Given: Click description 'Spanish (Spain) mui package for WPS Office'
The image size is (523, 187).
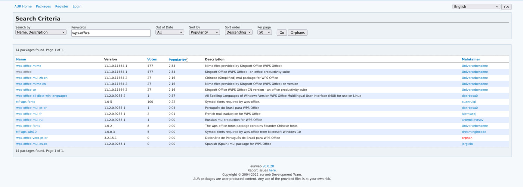Looking at the screenshot, I should click(238, 144).
